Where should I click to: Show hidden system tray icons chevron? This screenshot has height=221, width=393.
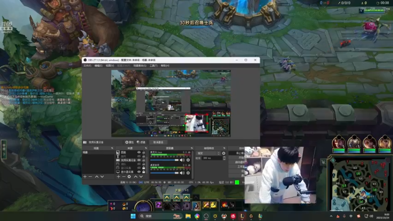click(x=331, y=216)
